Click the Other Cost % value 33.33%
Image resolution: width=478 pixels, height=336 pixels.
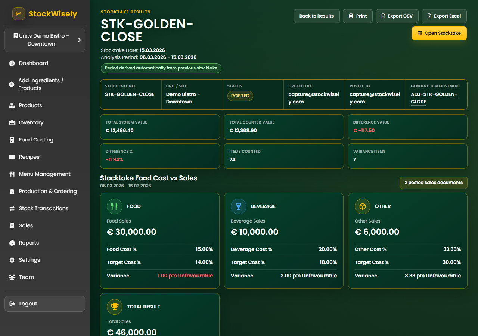click(452, 249)
